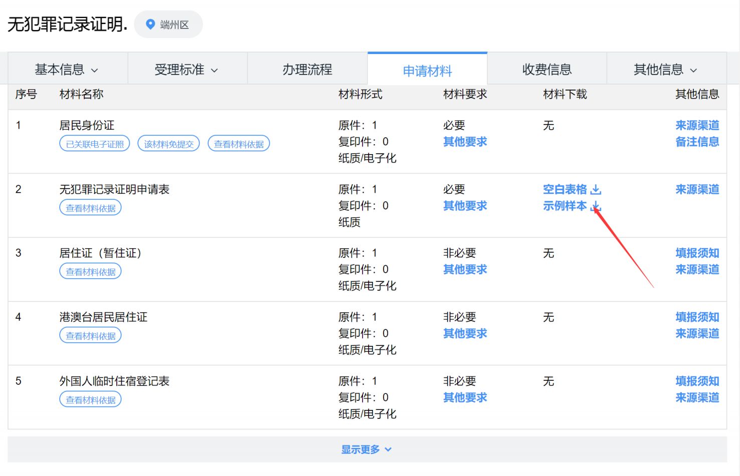
Task: View 查看材料依据 for 无犯罪记录证明申请表
Action: tap(91, 208)
